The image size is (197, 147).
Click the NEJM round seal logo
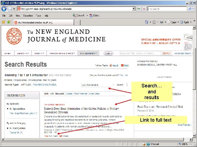tap(14, 36)
